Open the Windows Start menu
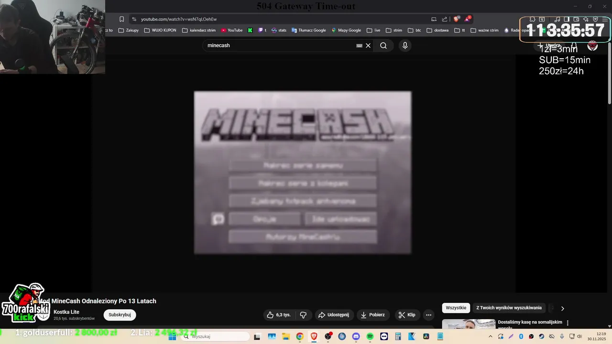This screenshot has height=344, width=612. 172,336
